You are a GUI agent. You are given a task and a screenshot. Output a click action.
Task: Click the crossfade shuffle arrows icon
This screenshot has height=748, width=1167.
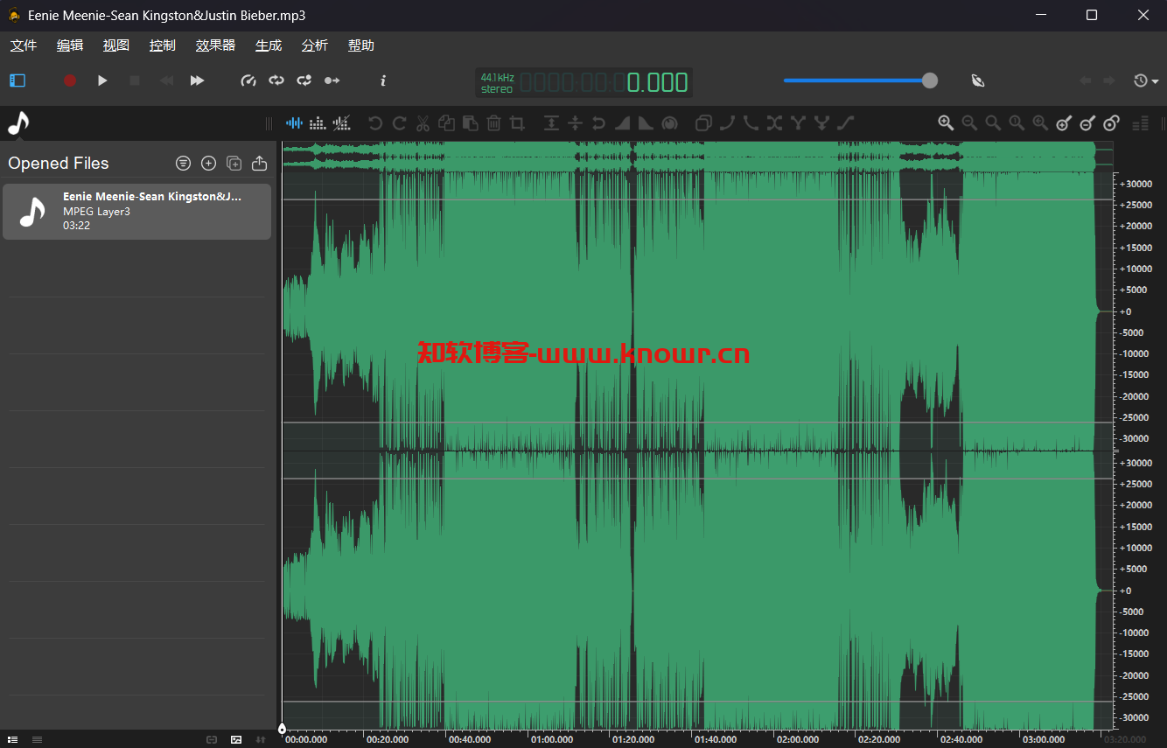click(x=774, y=123)
